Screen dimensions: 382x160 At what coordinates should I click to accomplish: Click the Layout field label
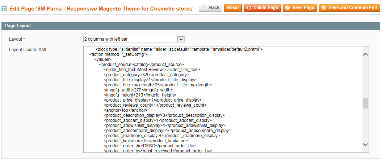(17, 39)
